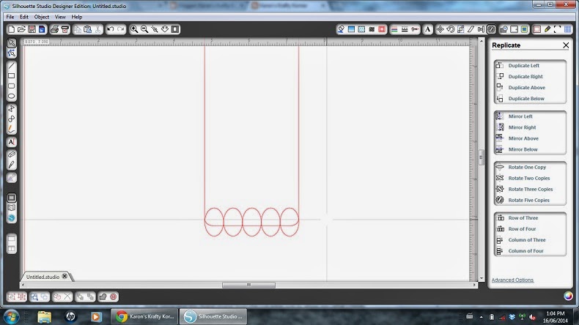
Task: Select the Rounded Rectangle tool
Action: tap(12, 86)
